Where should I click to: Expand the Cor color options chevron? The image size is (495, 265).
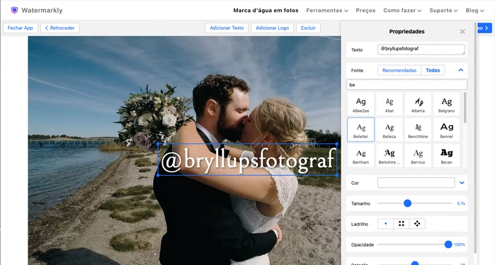462,183
